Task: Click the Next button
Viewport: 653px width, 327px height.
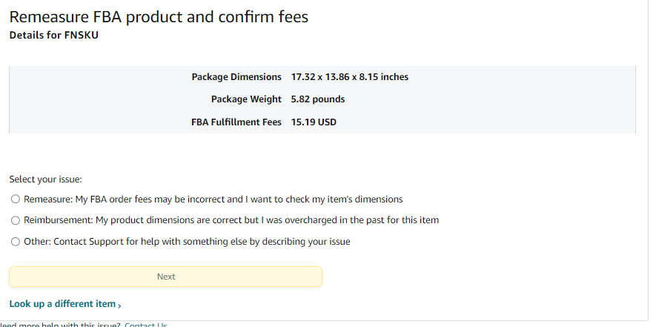Action: (x=165, y=277)
